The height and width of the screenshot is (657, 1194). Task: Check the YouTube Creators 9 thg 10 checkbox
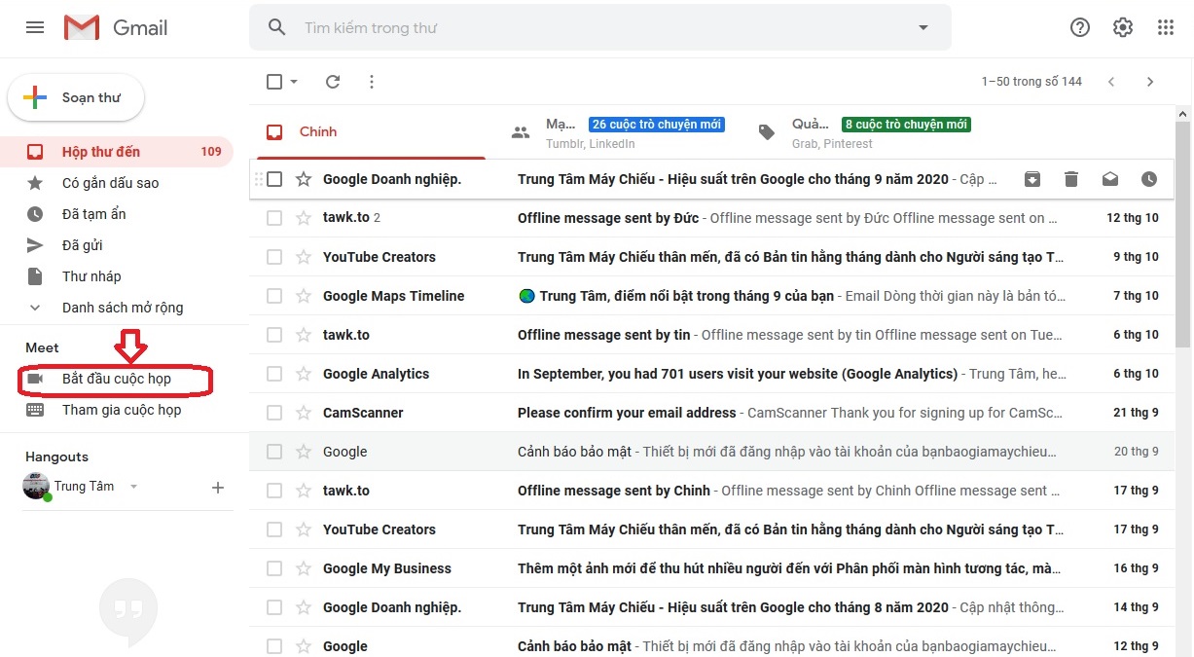274,257
